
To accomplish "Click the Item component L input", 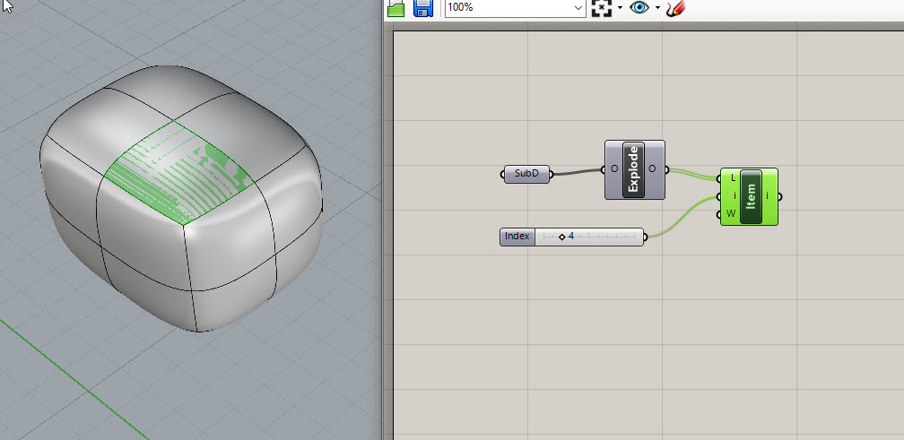I will click(733, 178).
